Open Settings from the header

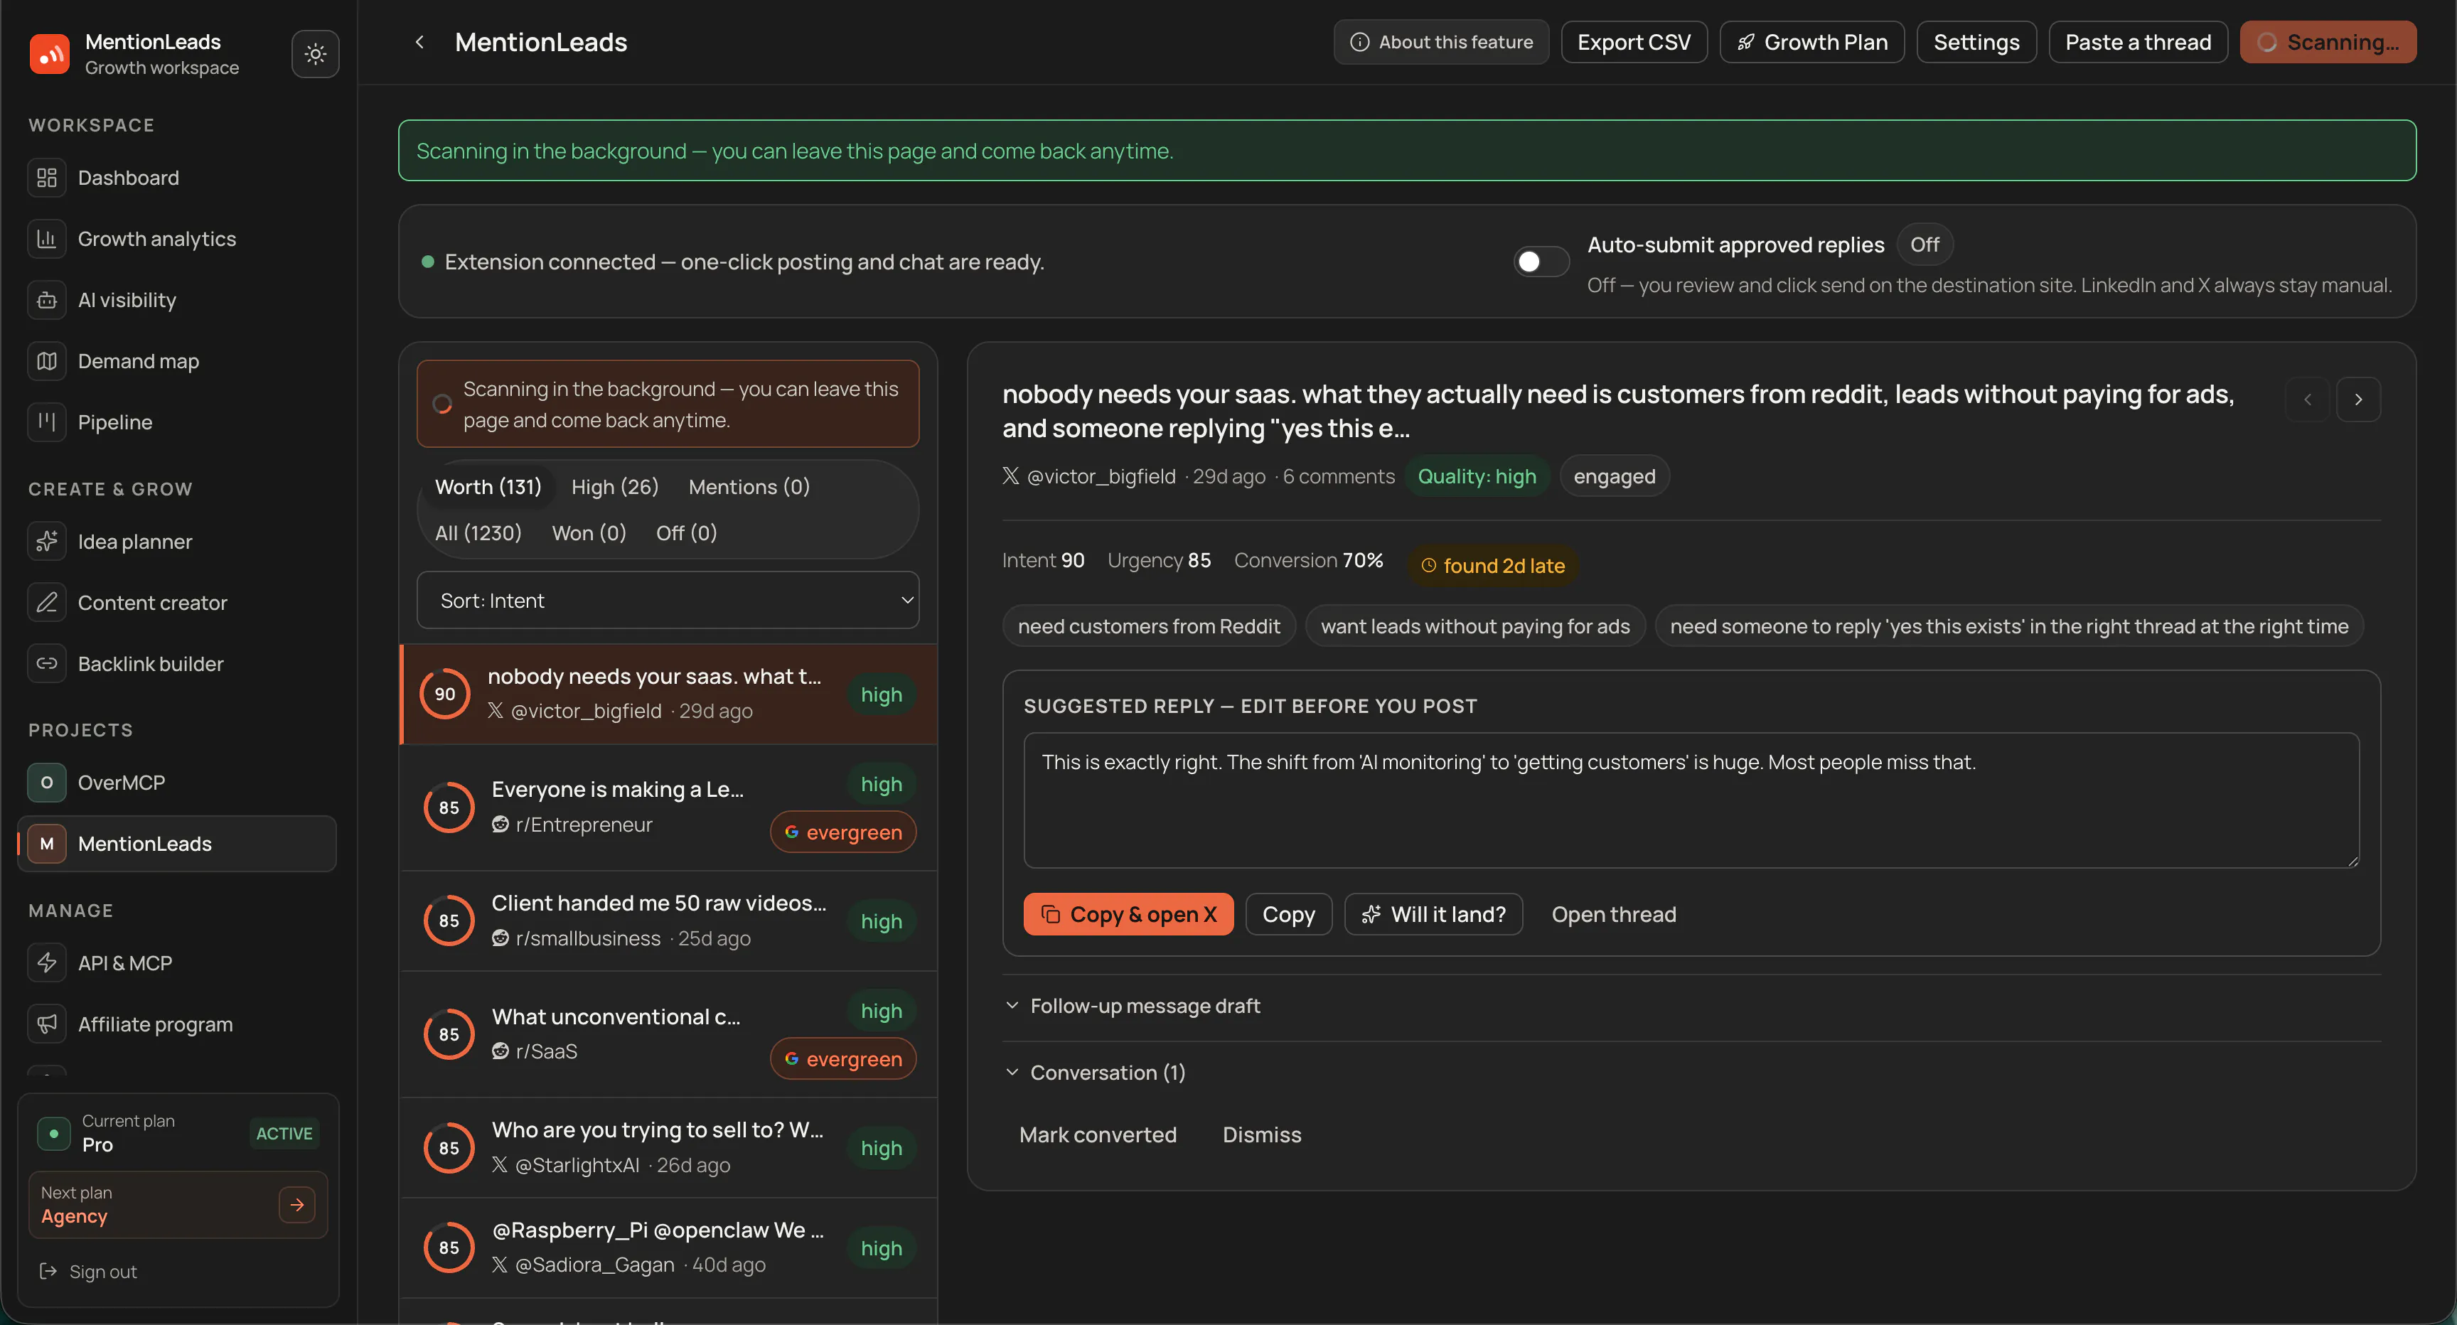(1975, 42)
